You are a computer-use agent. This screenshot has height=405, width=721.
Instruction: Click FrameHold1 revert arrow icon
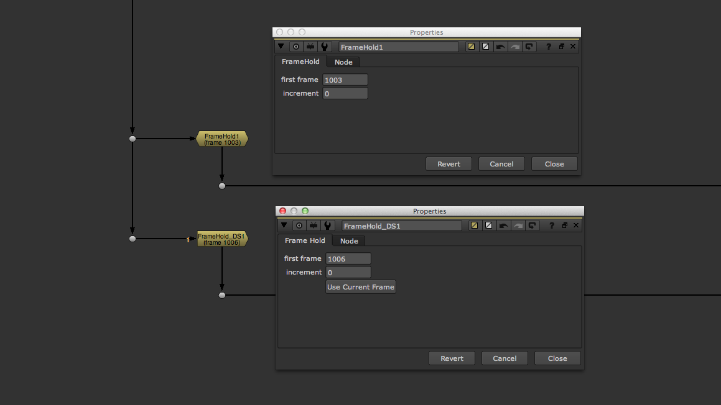529,47
